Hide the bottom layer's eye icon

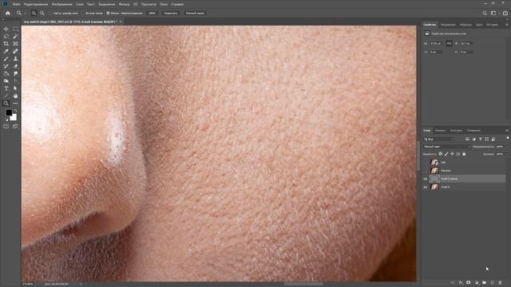(426, 187)
